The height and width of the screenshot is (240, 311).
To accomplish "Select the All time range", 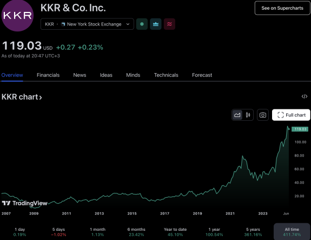I will pos(292,232).
